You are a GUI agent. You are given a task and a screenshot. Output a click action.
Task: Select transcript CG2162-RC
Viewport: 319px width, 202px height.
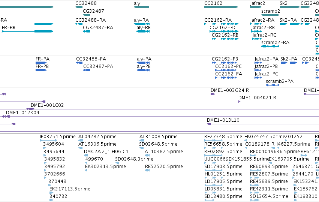[224, 31]
